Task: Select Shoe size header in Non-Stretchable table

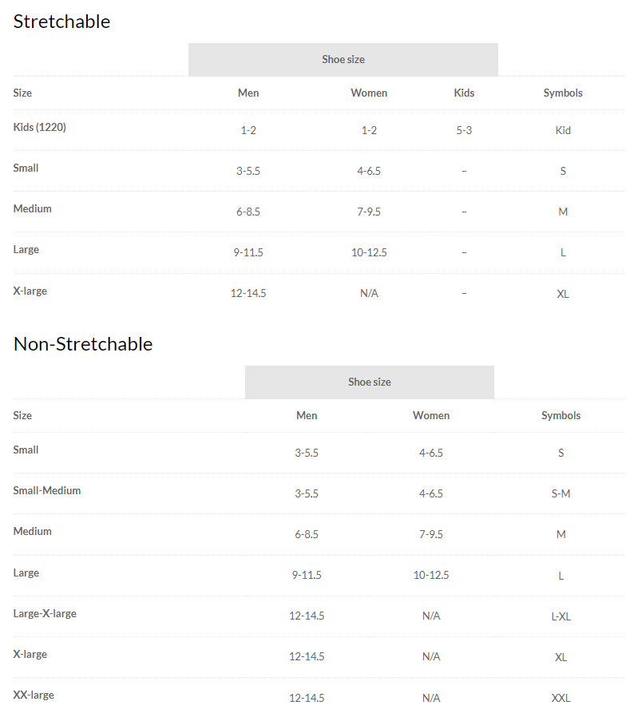Action: (370, 382)
